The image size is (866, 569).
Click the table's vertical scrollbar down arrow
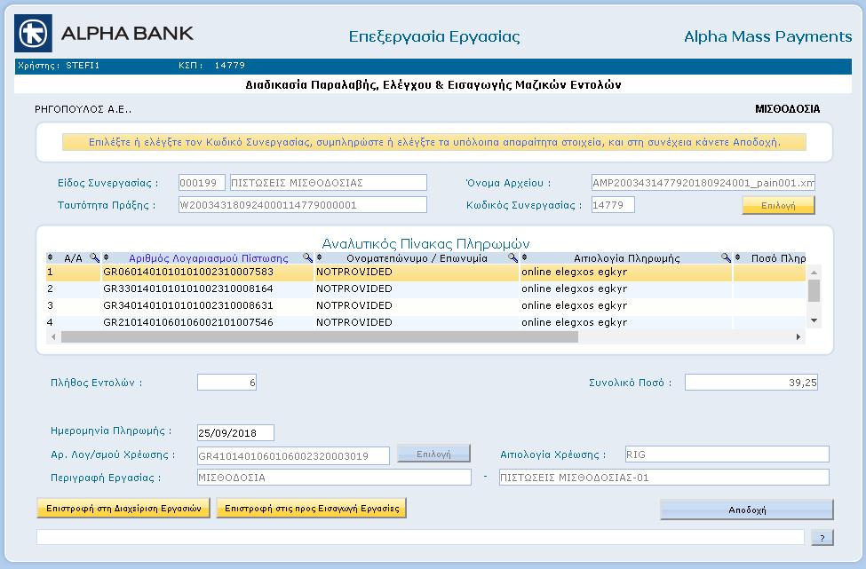click(814, 320)
